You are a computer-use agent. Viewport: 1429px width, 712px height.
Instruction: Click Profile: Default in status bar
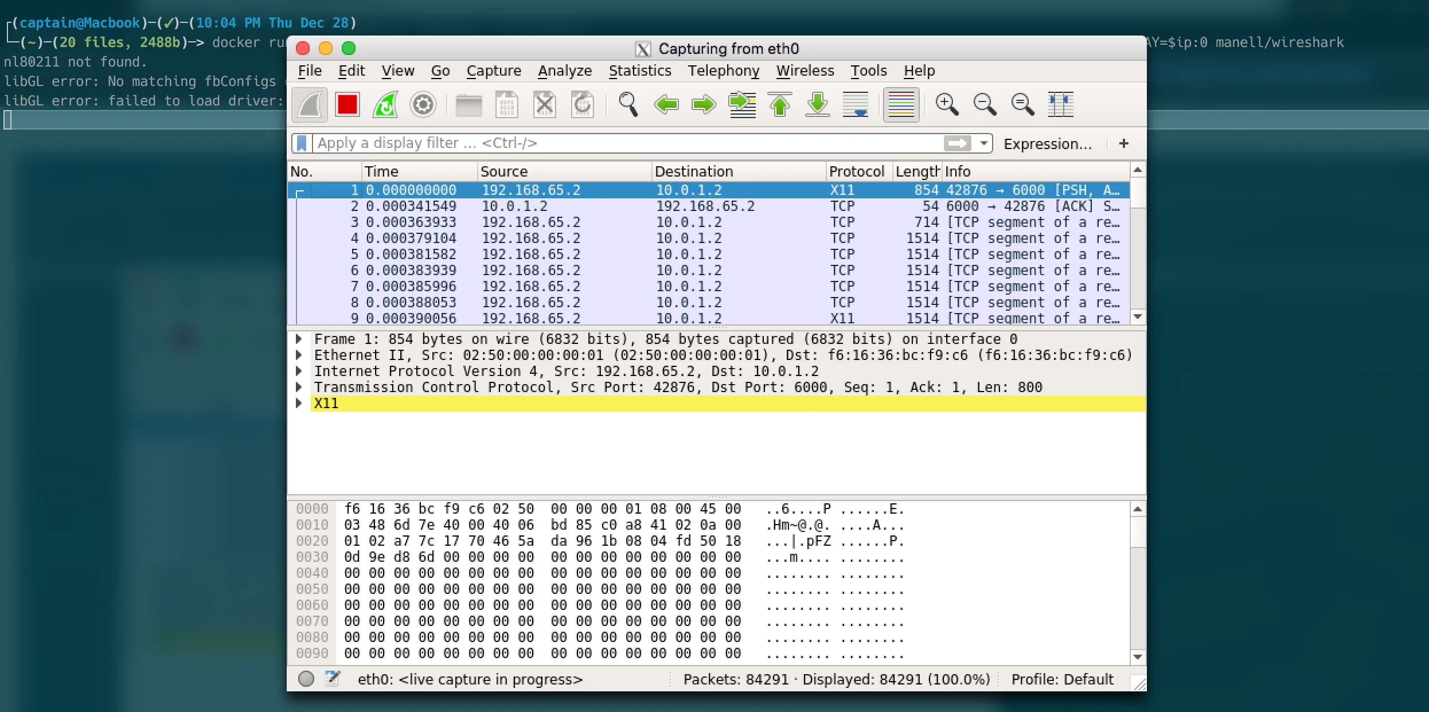coord(1062,680)
